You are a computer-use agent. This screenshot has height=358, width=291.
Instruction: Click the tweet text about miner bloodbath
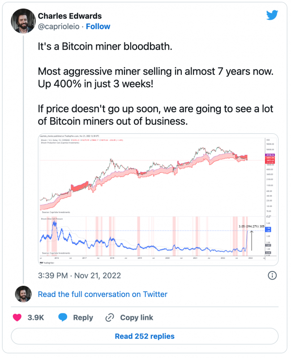click(155, 84)
